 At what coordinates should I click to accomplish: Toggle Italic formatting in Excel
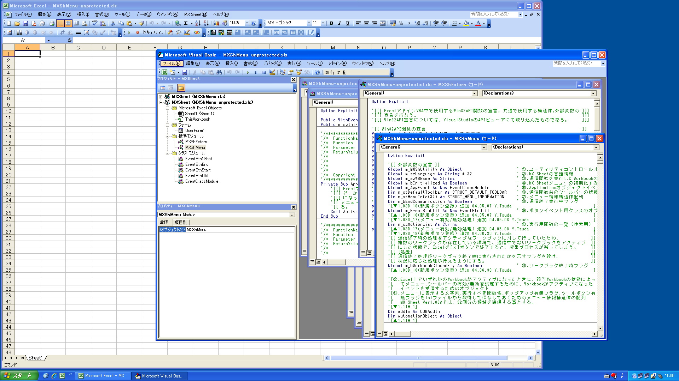tap(339, 23)
